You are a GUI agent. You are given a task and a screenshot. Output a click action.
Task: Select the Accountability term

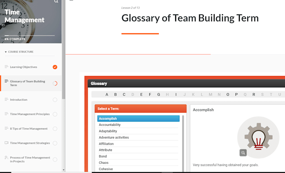[138, 125]
